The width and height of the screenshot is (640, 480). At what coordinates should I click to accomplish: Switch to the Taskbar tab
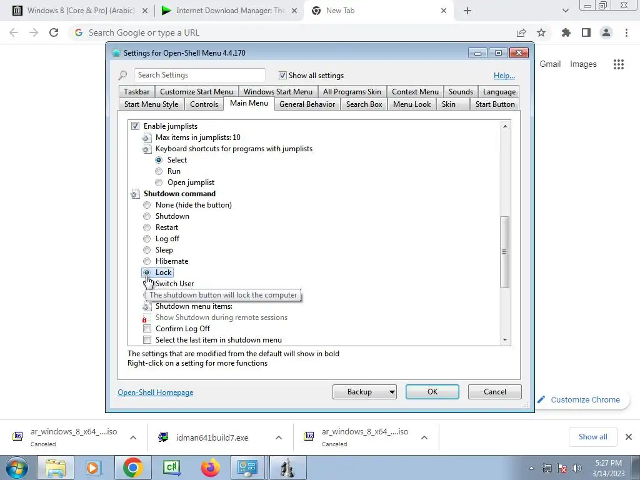click(x=137, y=92)
